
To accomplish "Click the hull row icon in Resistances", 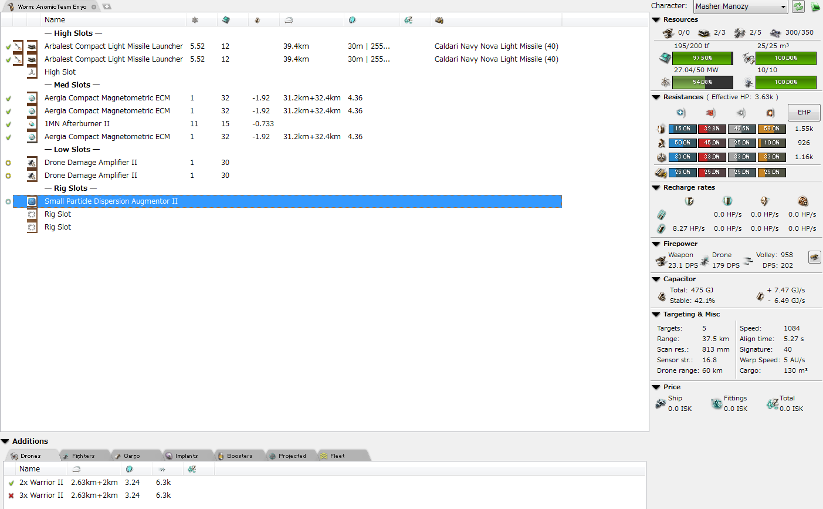I will (662, 157).
